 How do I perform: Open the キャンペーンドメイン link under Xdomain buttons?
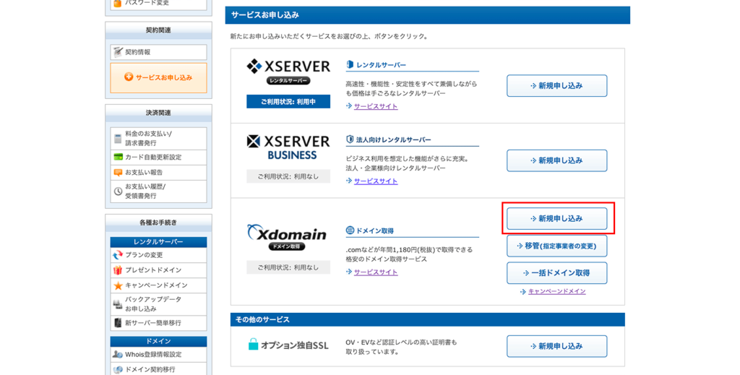(556, 291)
